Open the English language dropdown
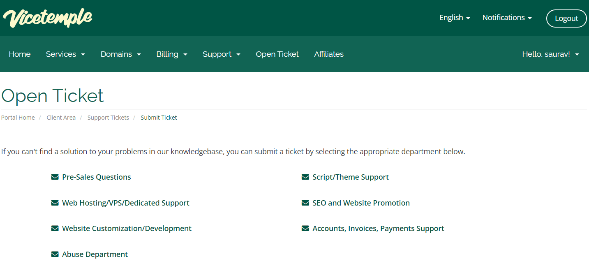 [x=454, y=18]
